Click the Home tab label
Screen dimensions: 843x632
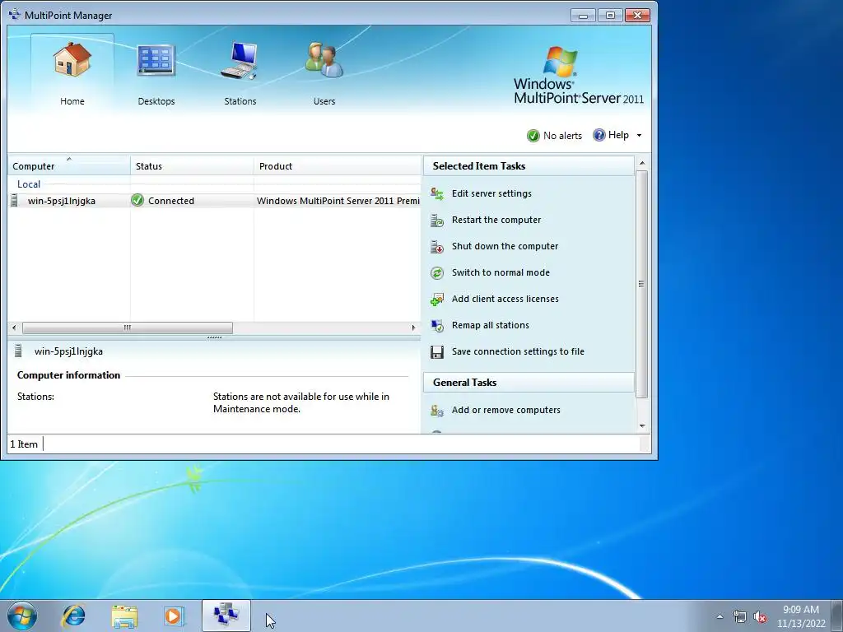(x=72, y=101)
